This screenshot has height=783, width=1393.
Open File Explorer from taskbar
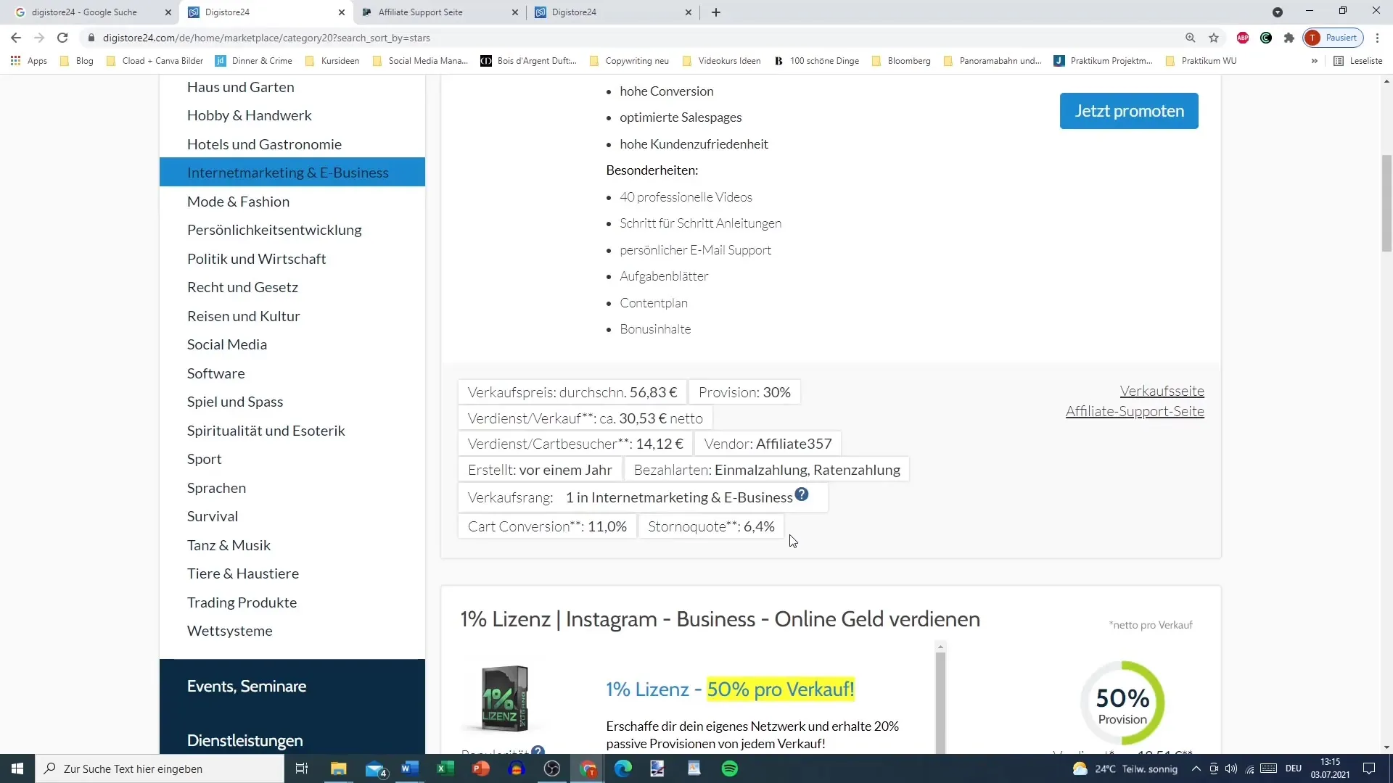coord(339,768)
